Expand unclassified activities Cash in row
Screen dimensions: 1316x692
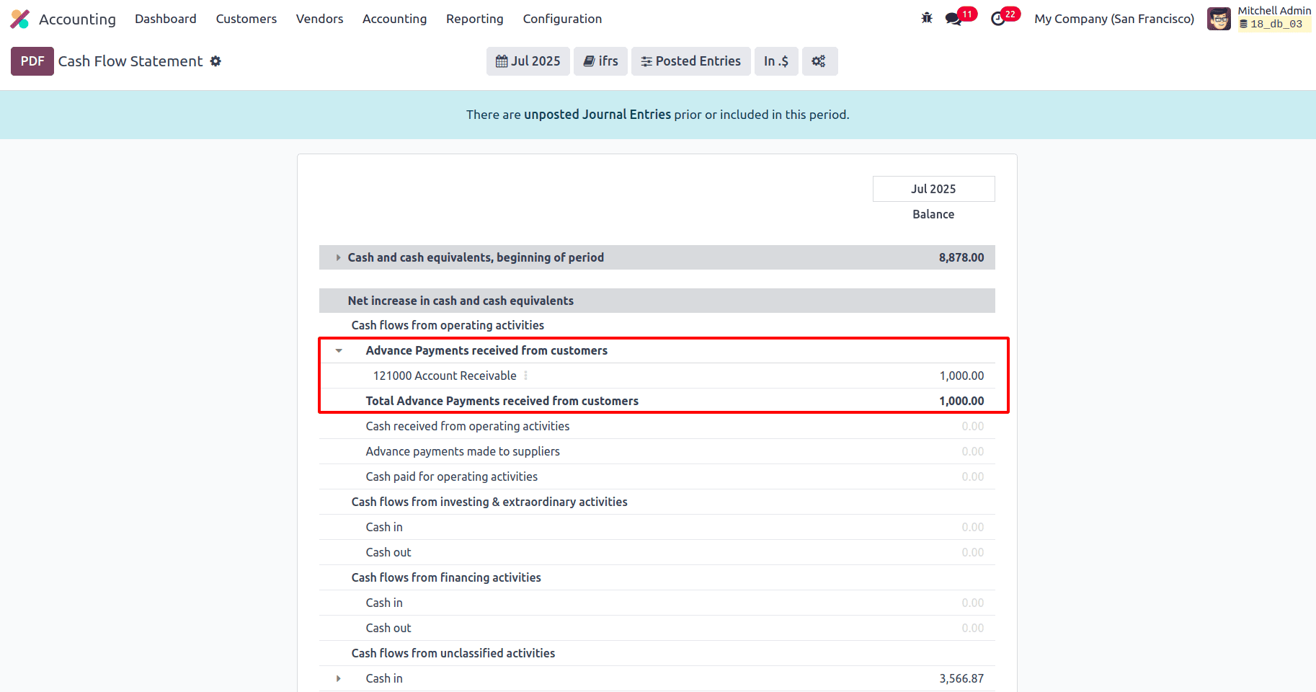pos(338,678)
